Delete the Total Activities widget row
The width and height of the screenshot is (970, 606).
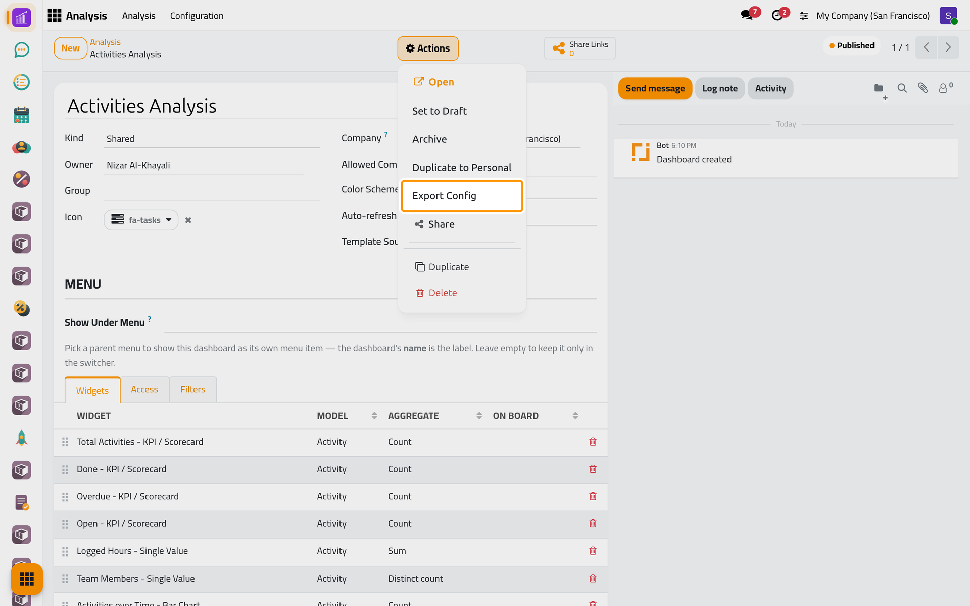coord(593,442)
